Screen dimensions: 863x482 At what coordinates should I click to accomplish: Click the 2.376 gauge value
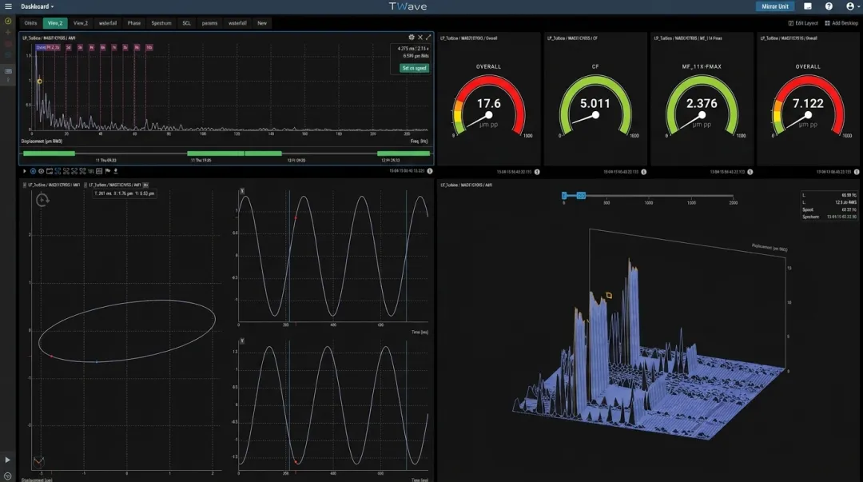pyautogui.click(x=702, y=104)
